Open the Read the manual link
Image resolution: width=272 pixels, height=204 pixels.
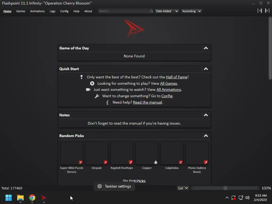click(x=147, y=102)
